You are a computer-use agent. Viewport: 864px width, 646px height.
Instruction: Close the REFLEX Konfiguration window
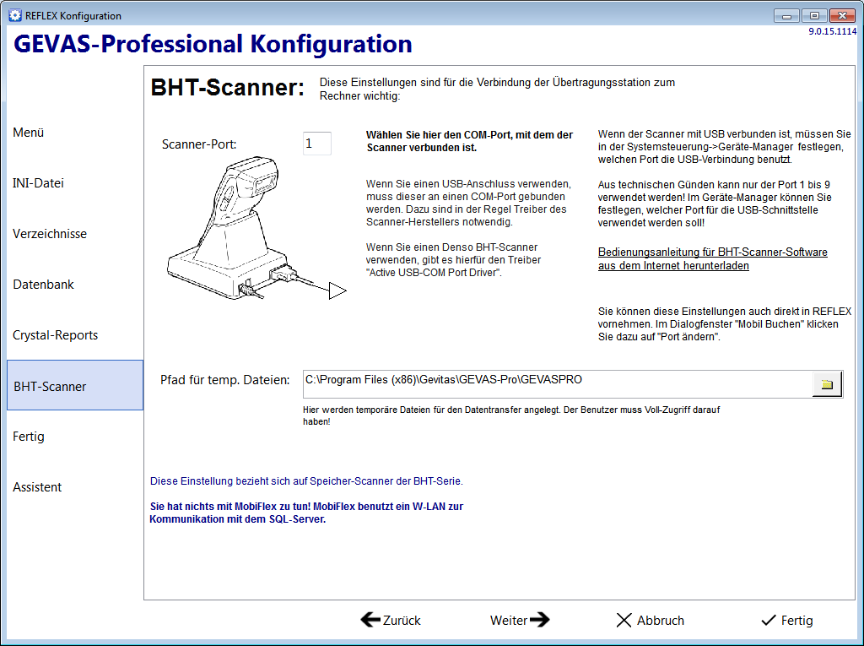843,16
